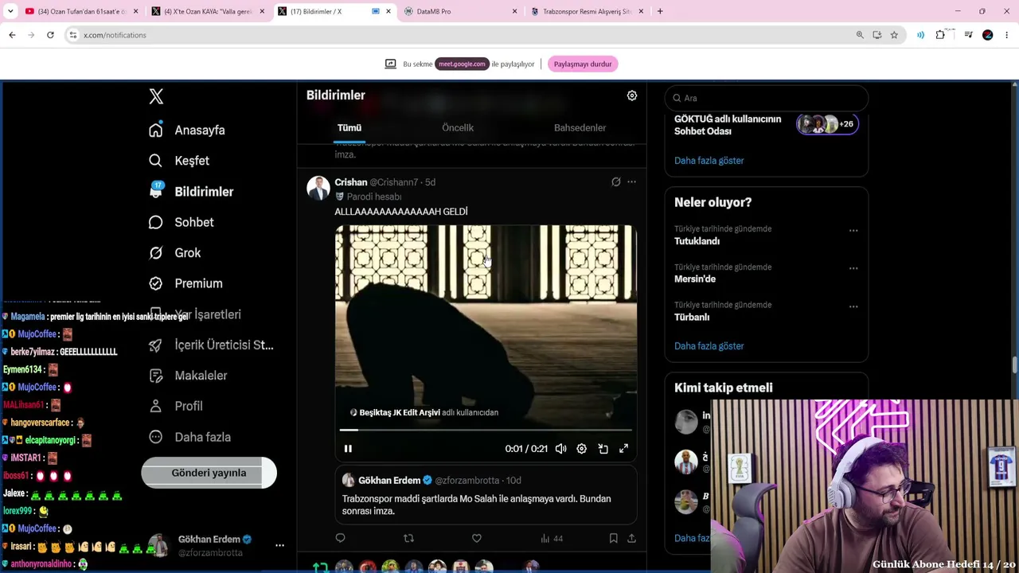Image resolution: width=1019 pixels, height=573 pixels.
Task: Open the tab search dropdown arrow
Action: tap(10, 12)
